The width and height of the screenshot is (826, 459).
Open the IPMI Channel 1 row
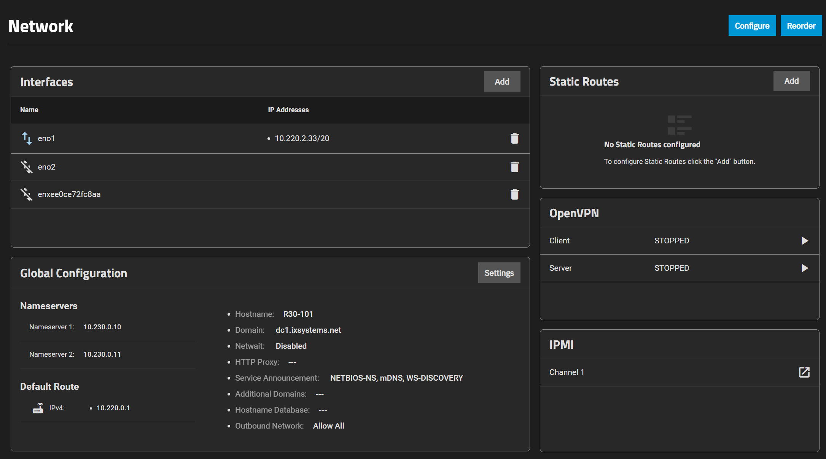[680, 372]
